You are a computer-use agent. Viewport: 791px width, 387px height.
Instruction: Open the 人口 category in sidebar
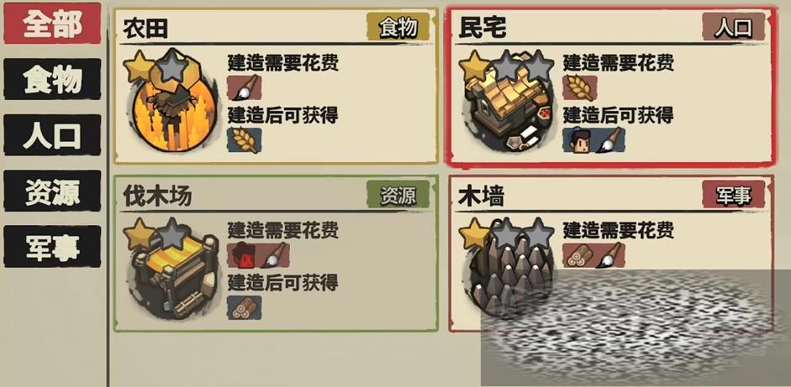(x=52, y=134)
